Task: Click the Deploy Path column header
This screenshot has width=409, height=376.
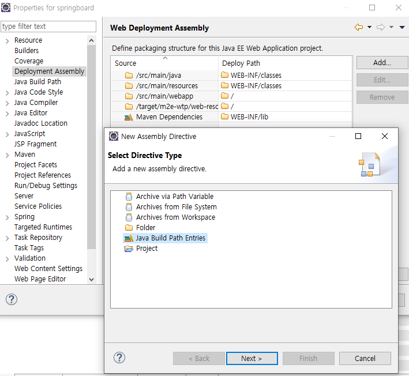Action: point(285,63)
